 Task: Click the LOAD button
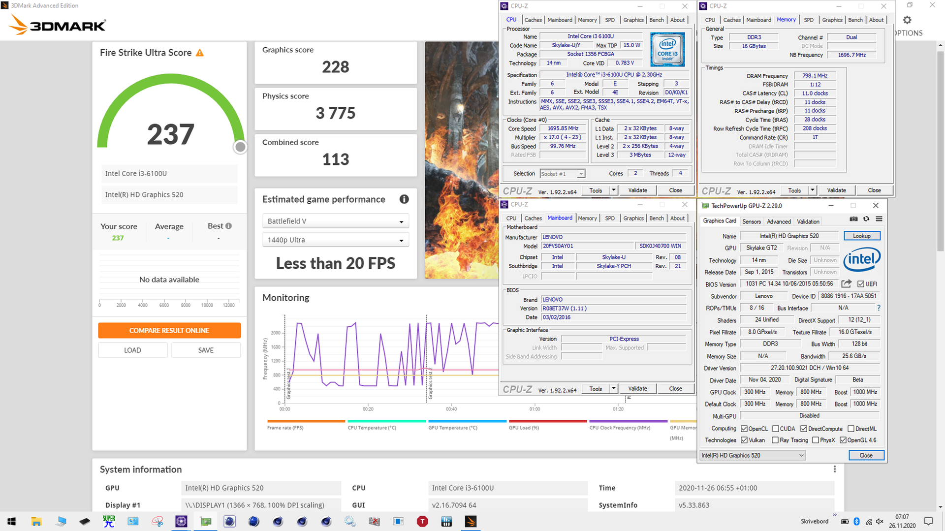[x=132, y=350]
